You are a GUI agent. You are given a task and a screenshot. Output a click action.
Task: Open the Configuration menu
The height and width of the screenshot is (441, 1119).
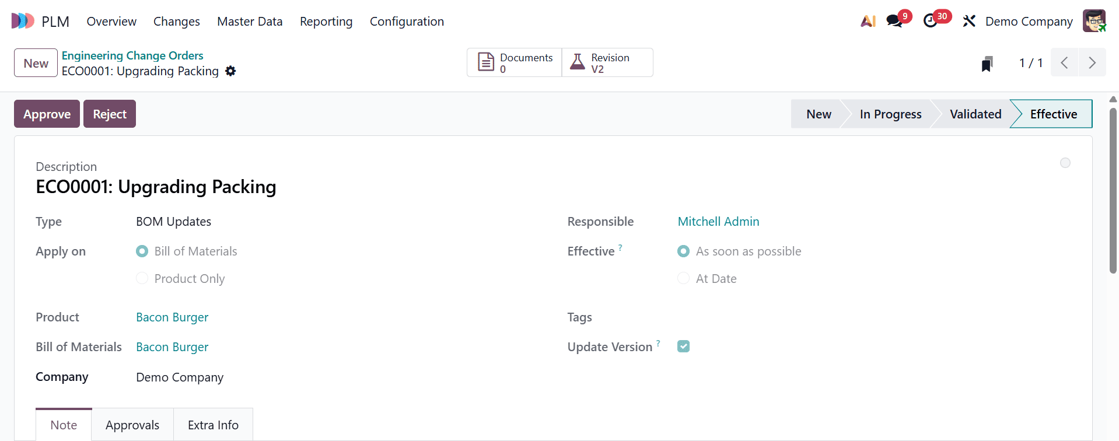pos(407,21)
